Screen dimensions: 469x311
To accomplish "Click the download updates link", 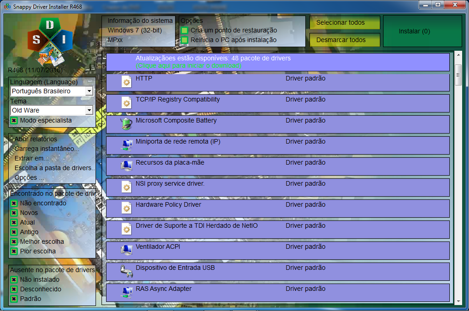I will coord(188,65).
